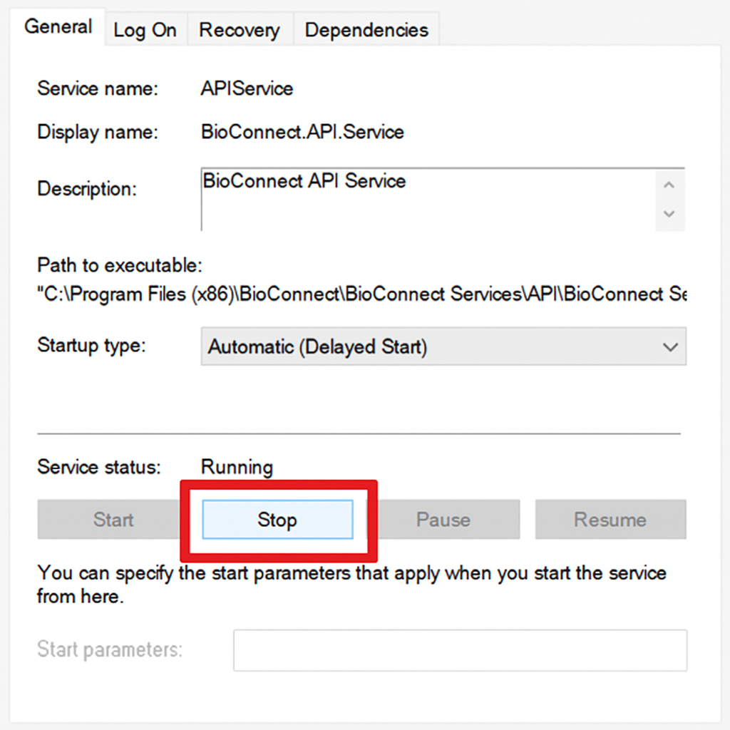730x730 pixels.
Task: Click the Resume button
Action: click(610, 520)
